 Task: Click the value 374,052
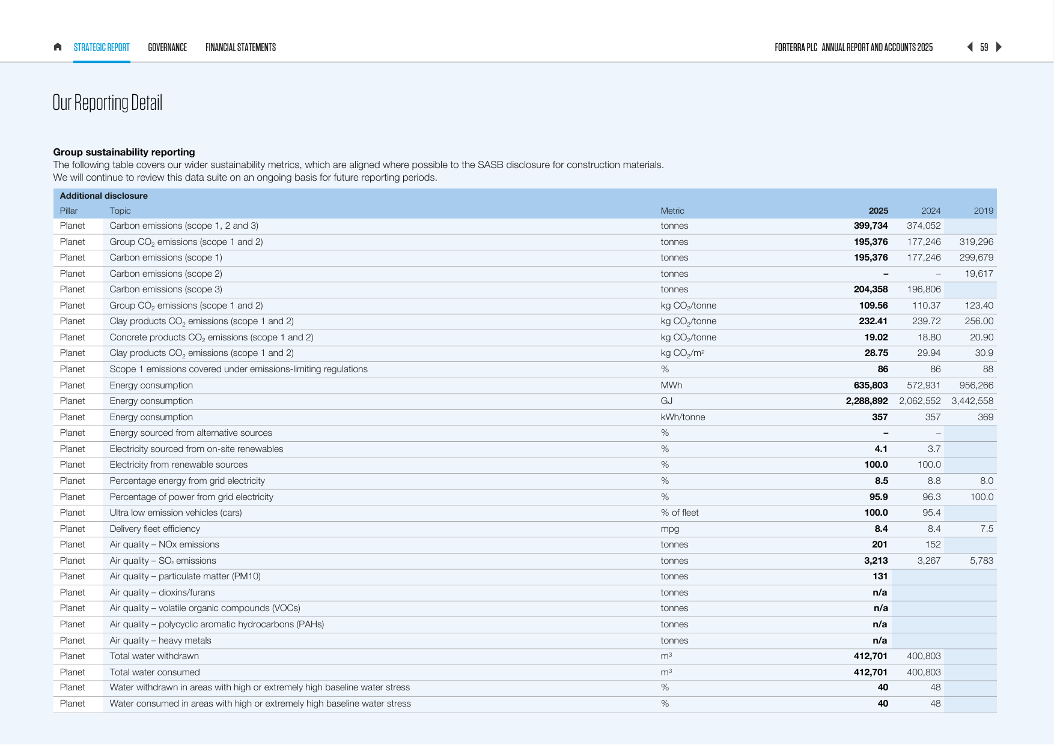click(x=924, y=226)
